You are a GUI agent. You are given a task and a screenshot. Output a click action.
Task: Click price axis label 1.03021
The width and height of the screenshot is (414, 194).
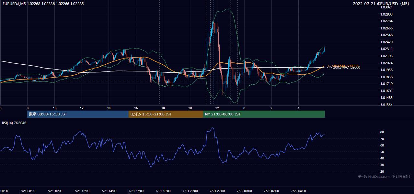pyautogui.click(x=386, y=7)
